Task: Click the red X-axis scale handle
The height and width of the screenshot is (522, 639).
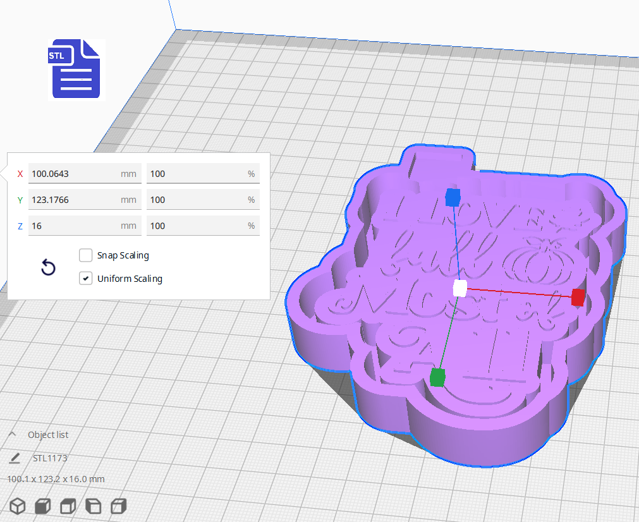Action: 577,297
